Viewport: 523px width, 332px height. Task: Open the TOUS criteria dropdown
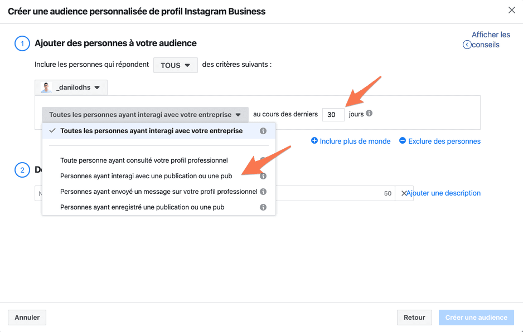pos(176,65)
